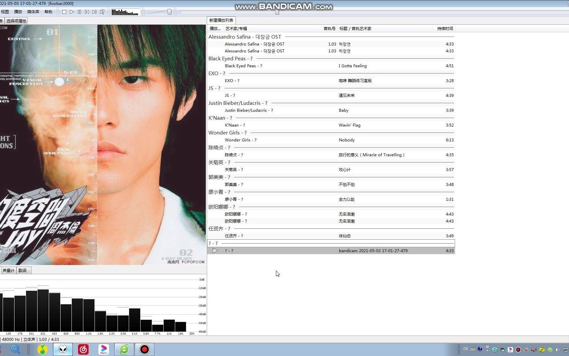Click the Justin Bieber/Ludacris - ? group header
Viewport: 569px width, 356px height.
coord(331,103)
